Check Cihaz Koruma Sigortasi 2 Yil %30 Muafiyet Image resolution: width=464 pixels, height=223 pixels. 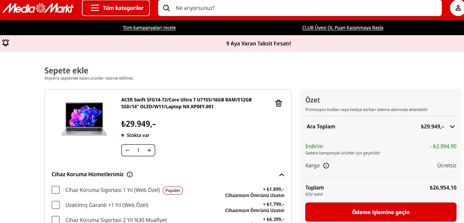(56, 220)
